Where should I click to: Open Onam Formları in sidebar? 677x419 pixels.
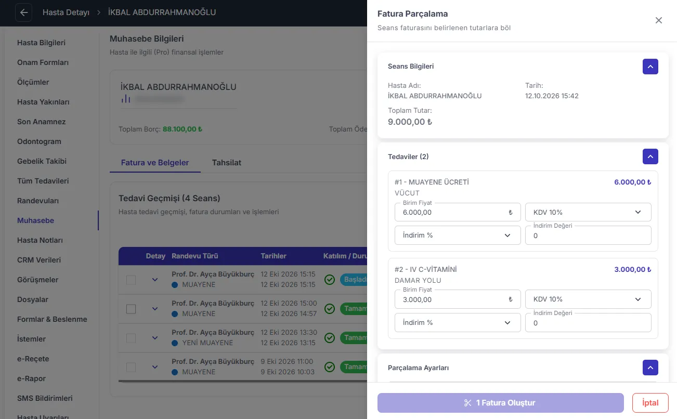[43, 62]
